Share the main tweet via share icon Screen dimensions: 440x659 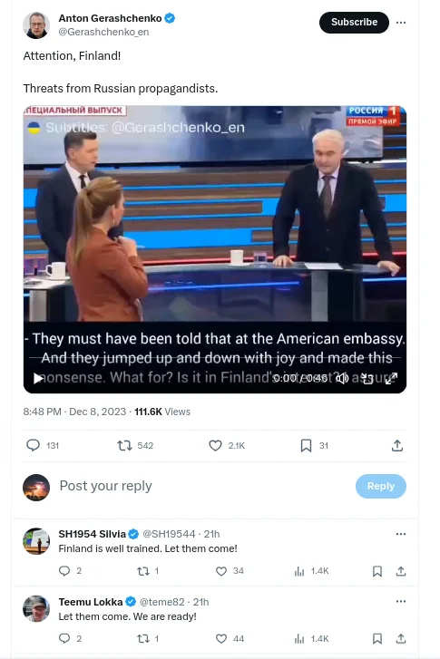point(397,445)
